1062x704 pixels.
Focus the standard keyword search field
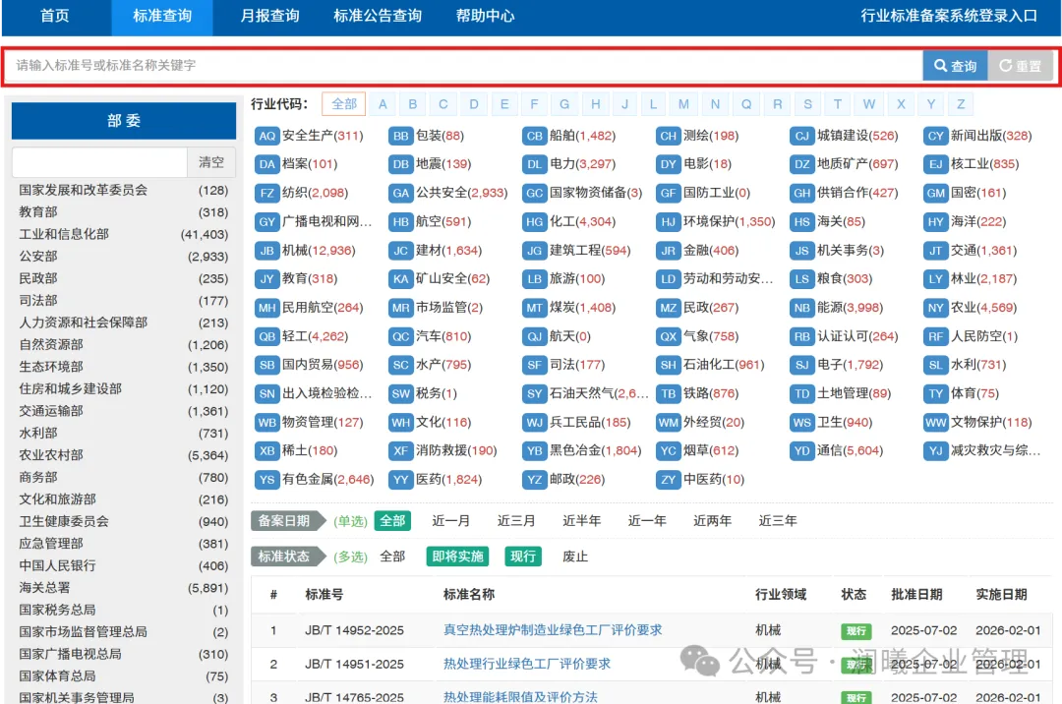click(464, 66)
